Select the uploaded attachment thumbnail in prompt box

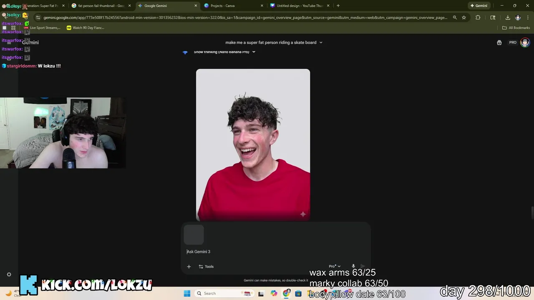click(194, 235)
